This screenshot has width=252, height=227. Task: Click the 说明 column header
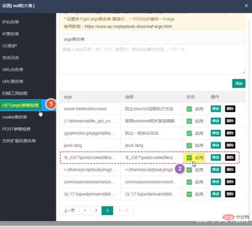151,97
